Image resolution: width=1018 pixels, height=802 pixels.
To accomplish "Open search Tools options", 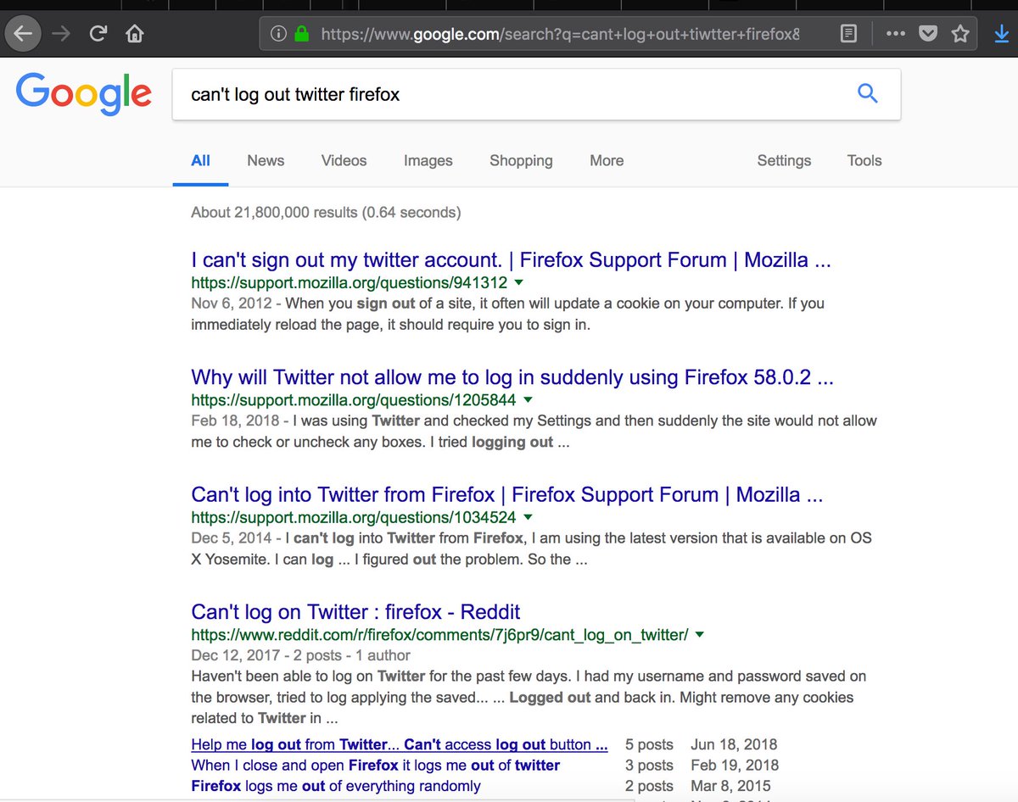I will tap(864, 160).
